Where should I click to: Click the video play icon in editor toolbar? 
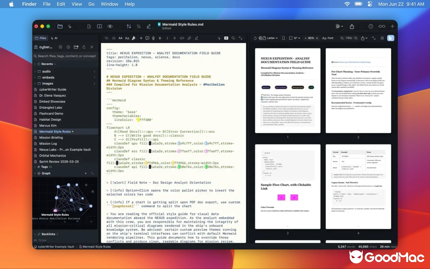coord(226,38)
